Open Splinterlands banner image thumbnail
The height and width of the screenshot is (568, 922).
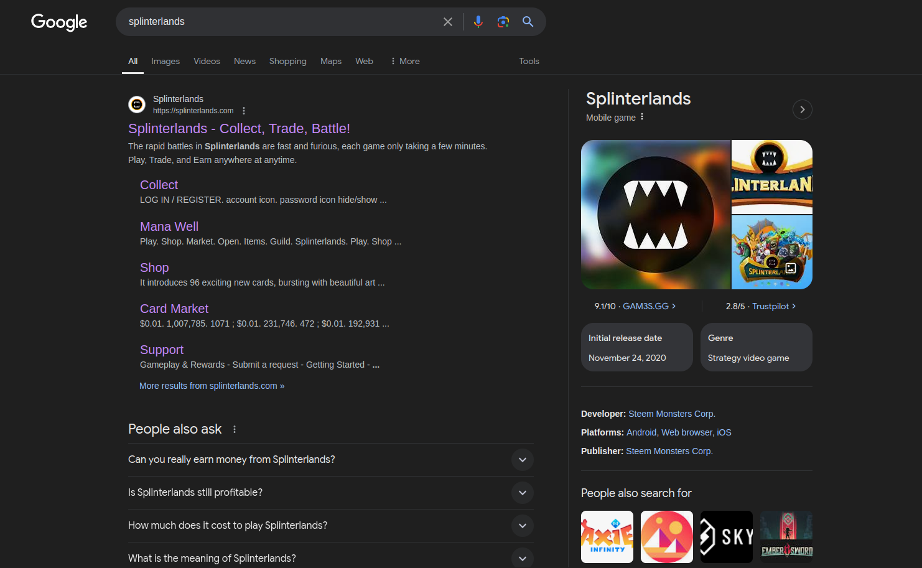coord(772,177)
